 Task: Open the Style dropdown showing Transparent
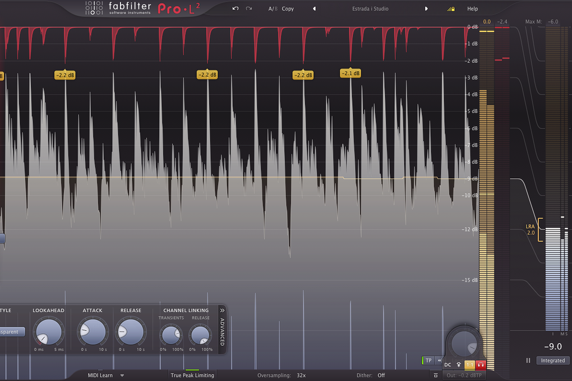[x=12, y=332]
